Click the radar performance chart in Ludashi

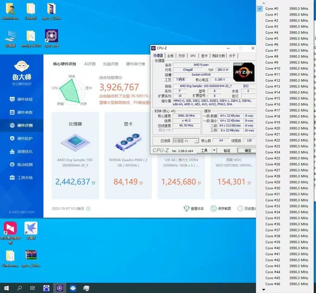71,91
